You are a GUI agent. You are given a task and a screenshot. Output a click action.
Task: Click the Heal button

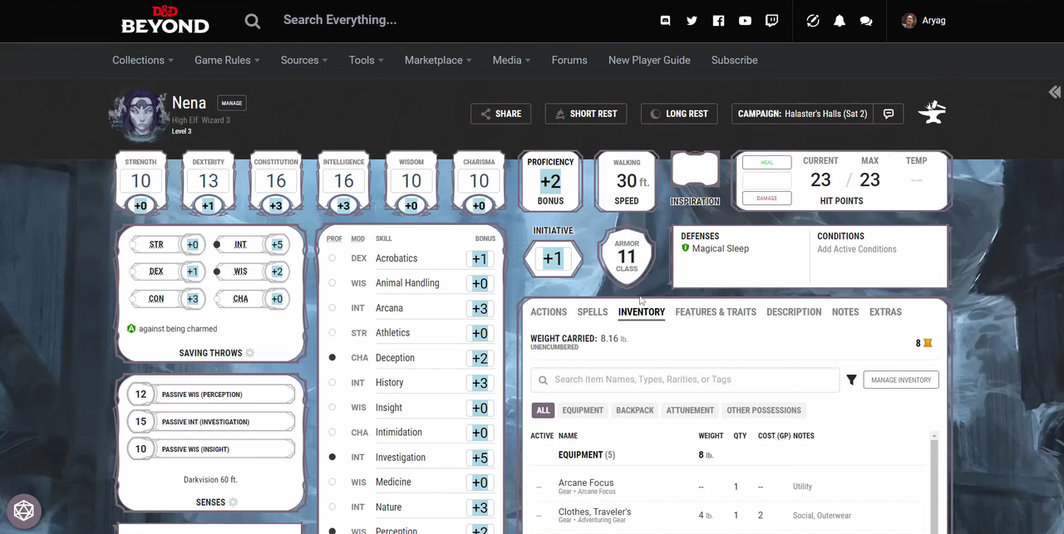767,163
